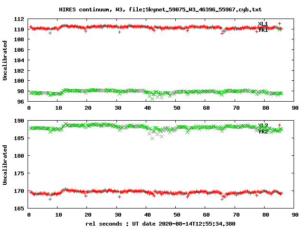Click the green cross legend marker next to YR1
The image size is (304, 228).
coord(279,29)
